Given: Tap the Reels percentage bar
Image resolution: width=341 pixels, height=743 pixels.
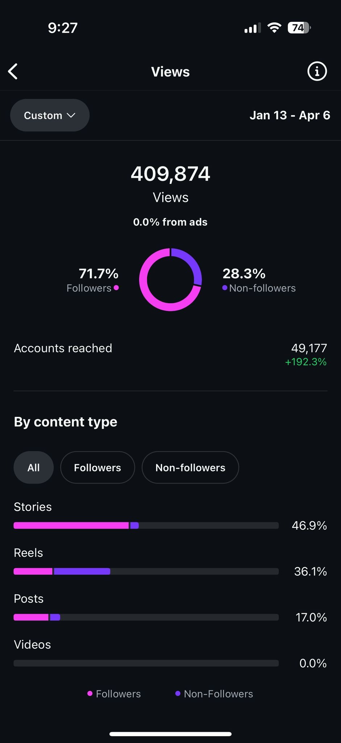Looking at the screenshot, I should pyautogui.click(x=146, y=571).
